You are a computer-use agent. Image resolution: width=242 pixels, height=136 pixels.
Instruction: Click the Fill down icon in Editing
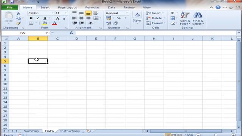pyautogui.click(x=172, y=18)
